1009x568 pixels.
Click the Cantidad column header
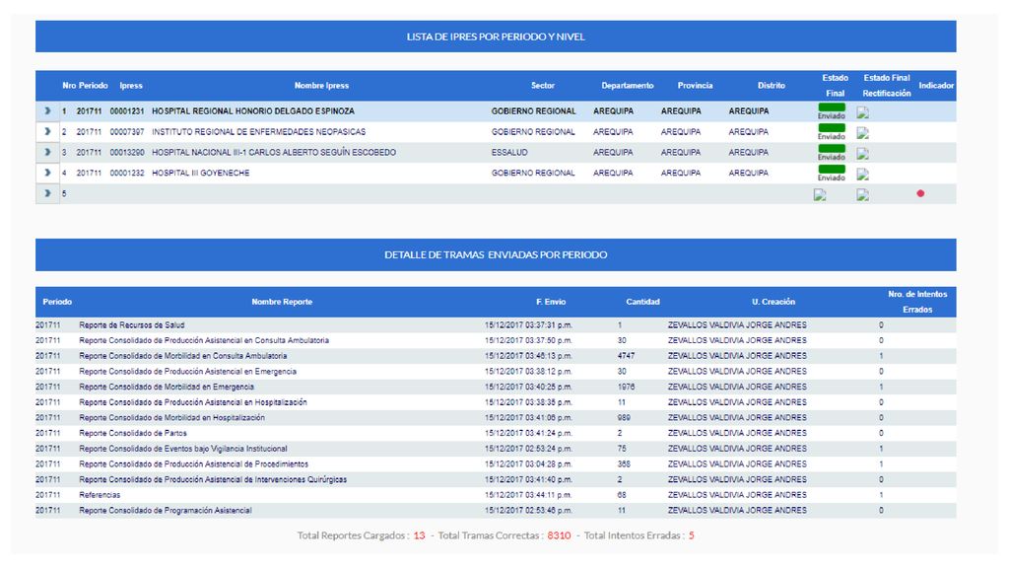point(642,302)
